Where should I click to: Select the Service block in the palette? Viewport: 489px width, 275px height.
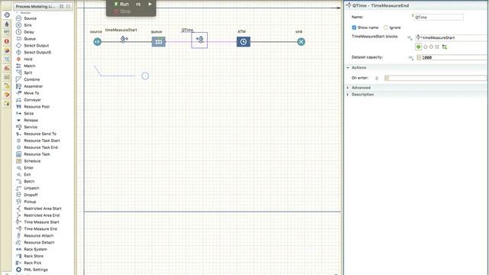27,128
